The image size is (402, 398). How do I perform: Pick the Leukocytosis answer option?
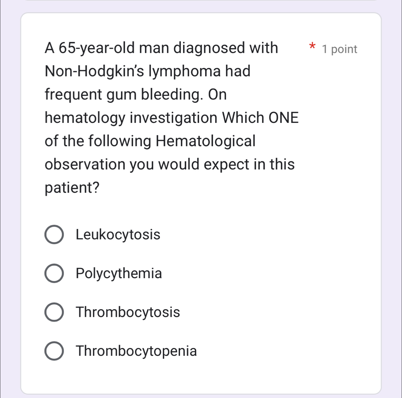[118, 235]
